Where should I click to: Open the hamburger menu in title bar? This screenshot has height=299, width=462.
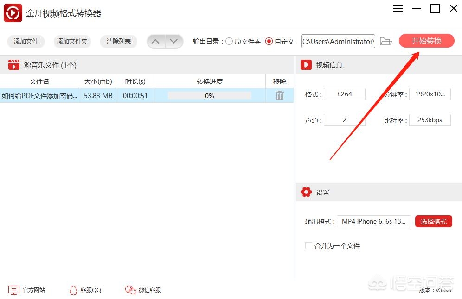pos(398,8)
